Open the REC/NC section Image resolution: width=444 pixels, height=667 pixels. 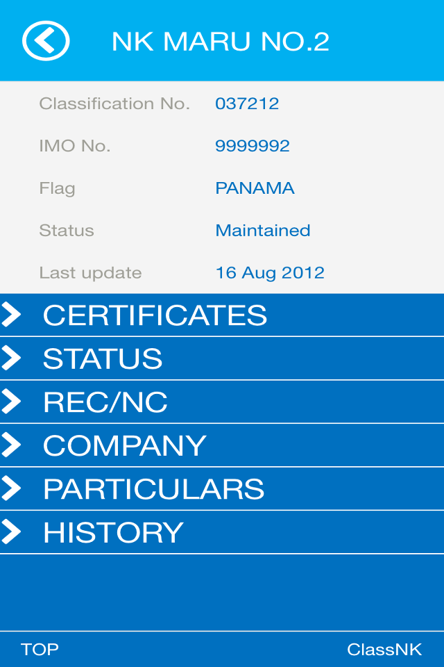pos(222,402)
